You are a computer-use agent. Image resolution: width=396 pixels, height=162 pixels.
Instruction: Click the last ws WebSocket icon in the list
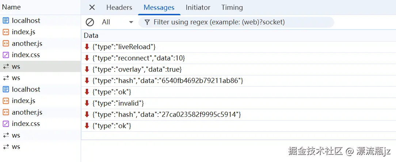(6, 147)
